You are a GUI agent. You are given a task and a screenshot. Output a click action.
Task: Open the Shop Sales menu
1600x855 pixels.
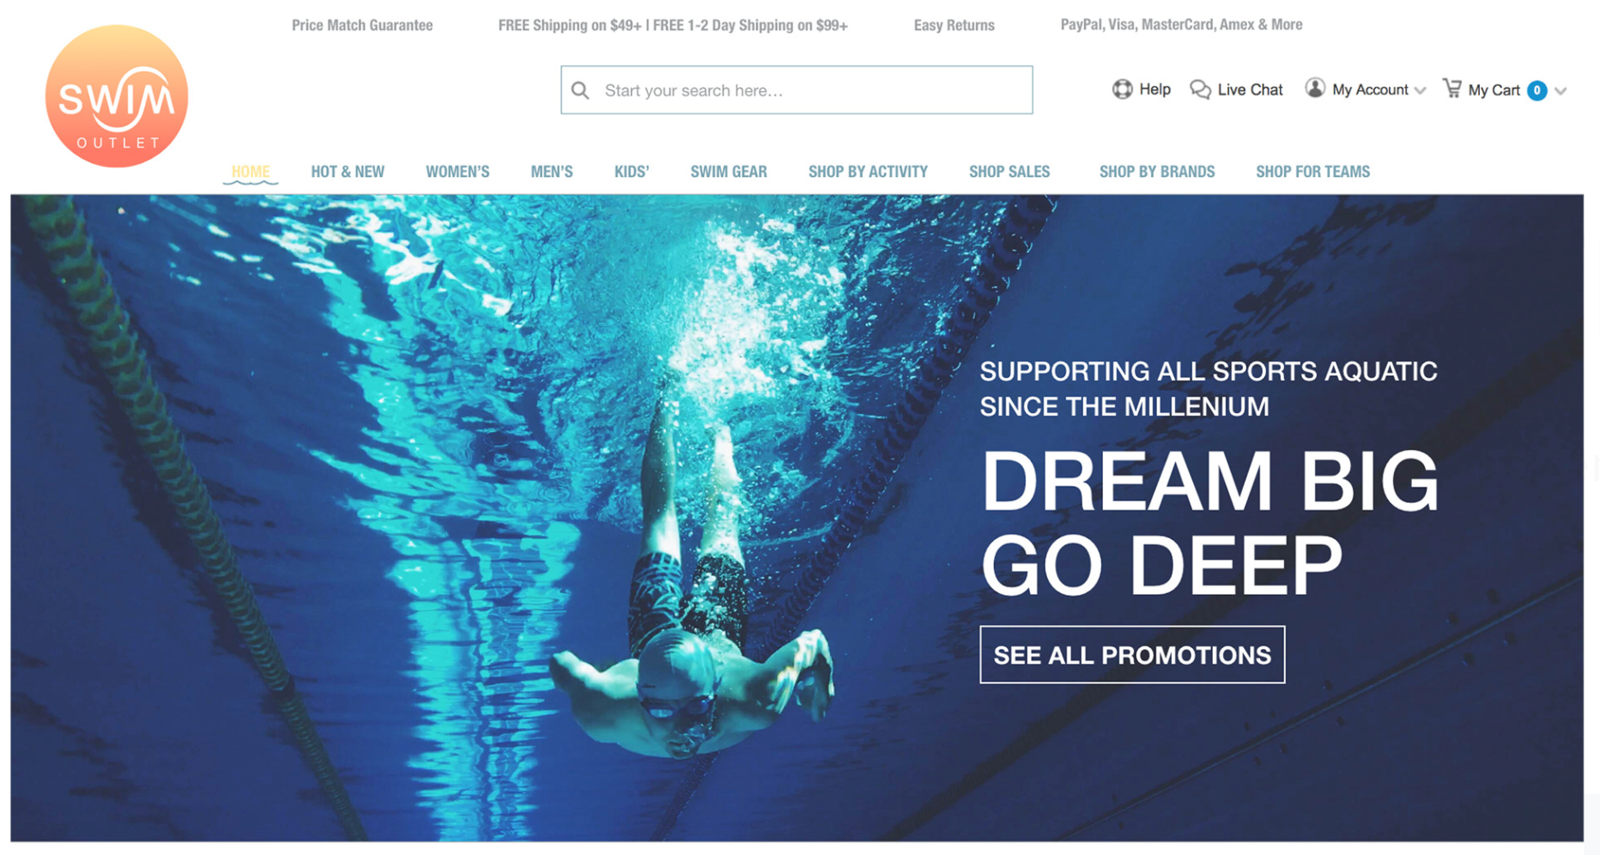pyautogui.click(x=1009, y=172)
